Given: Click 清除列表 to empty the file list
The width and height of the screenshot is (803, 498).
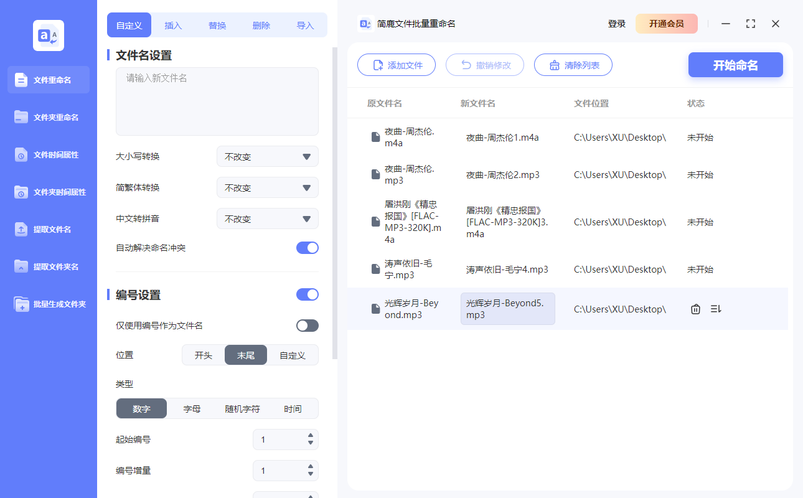Looking at the screenshot, I should tap(573, 64).
